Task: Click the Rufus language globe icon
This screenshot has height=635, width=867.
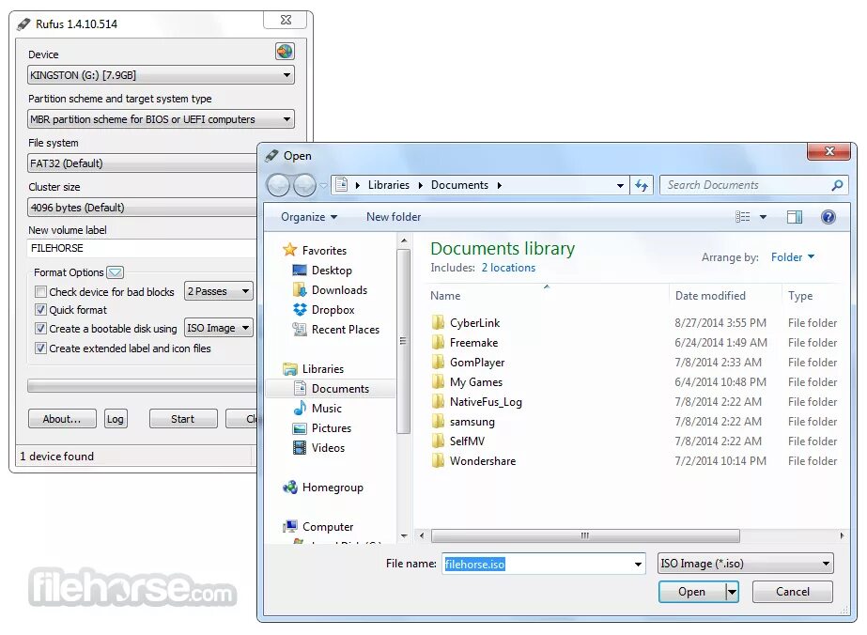Action: pos(285,52)
